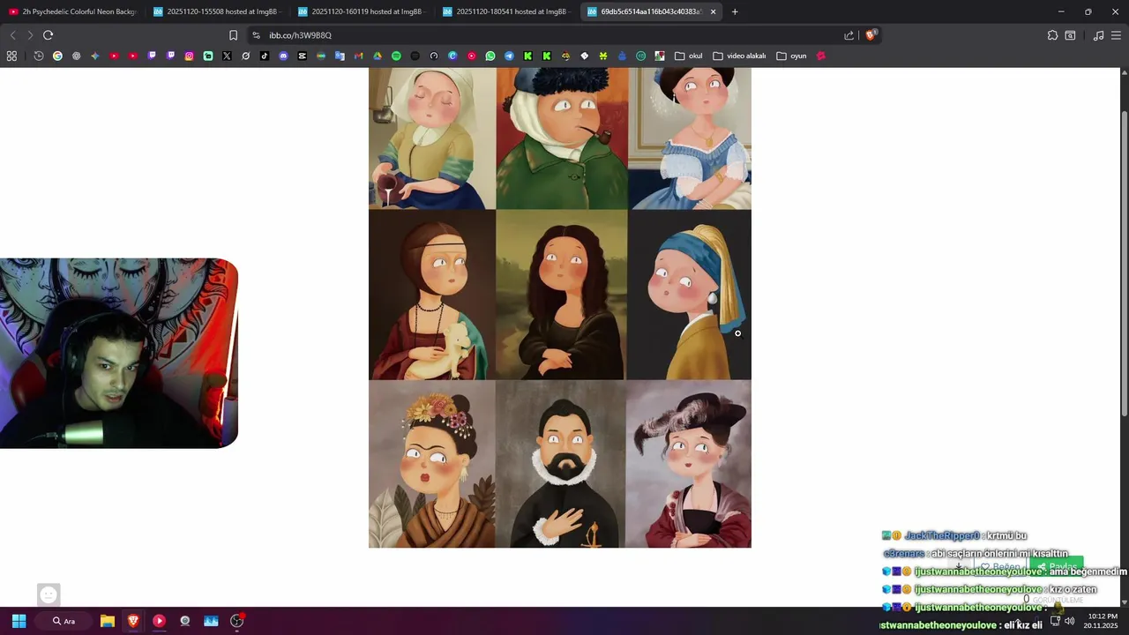Open the Brave playlist music note icon
This screenshot has height=635, width=1129.
[1098, 35]
